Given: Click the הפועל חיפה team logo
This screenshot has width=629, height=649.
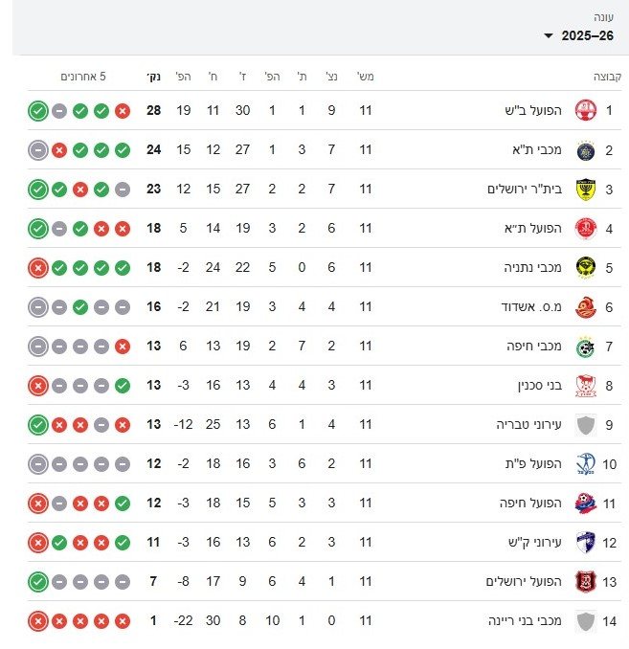Looking at the screenshot, I should pyautogui.click(x=584, y=504).
